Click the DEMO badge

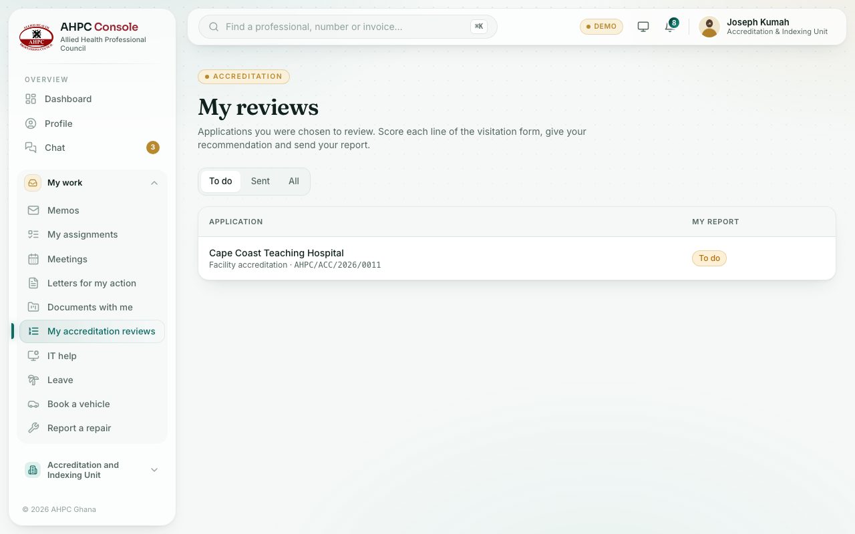tap(601, 27)
